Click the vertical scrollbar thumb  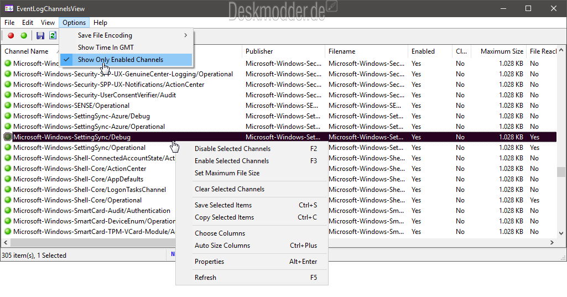coord(561,172)
